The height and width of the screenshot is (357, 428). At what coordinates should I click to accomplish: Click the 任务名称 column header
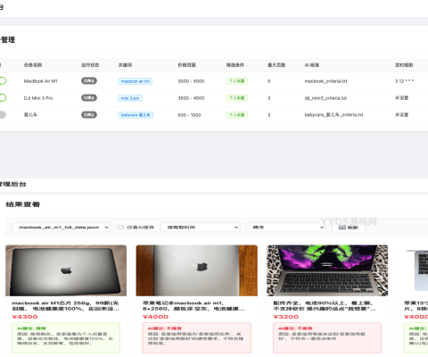click(33, 65)
